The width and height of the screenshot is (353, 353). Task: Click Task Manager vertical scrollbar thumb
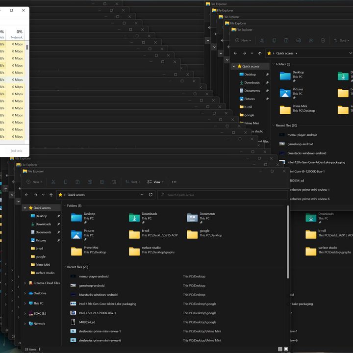point(27,47)
